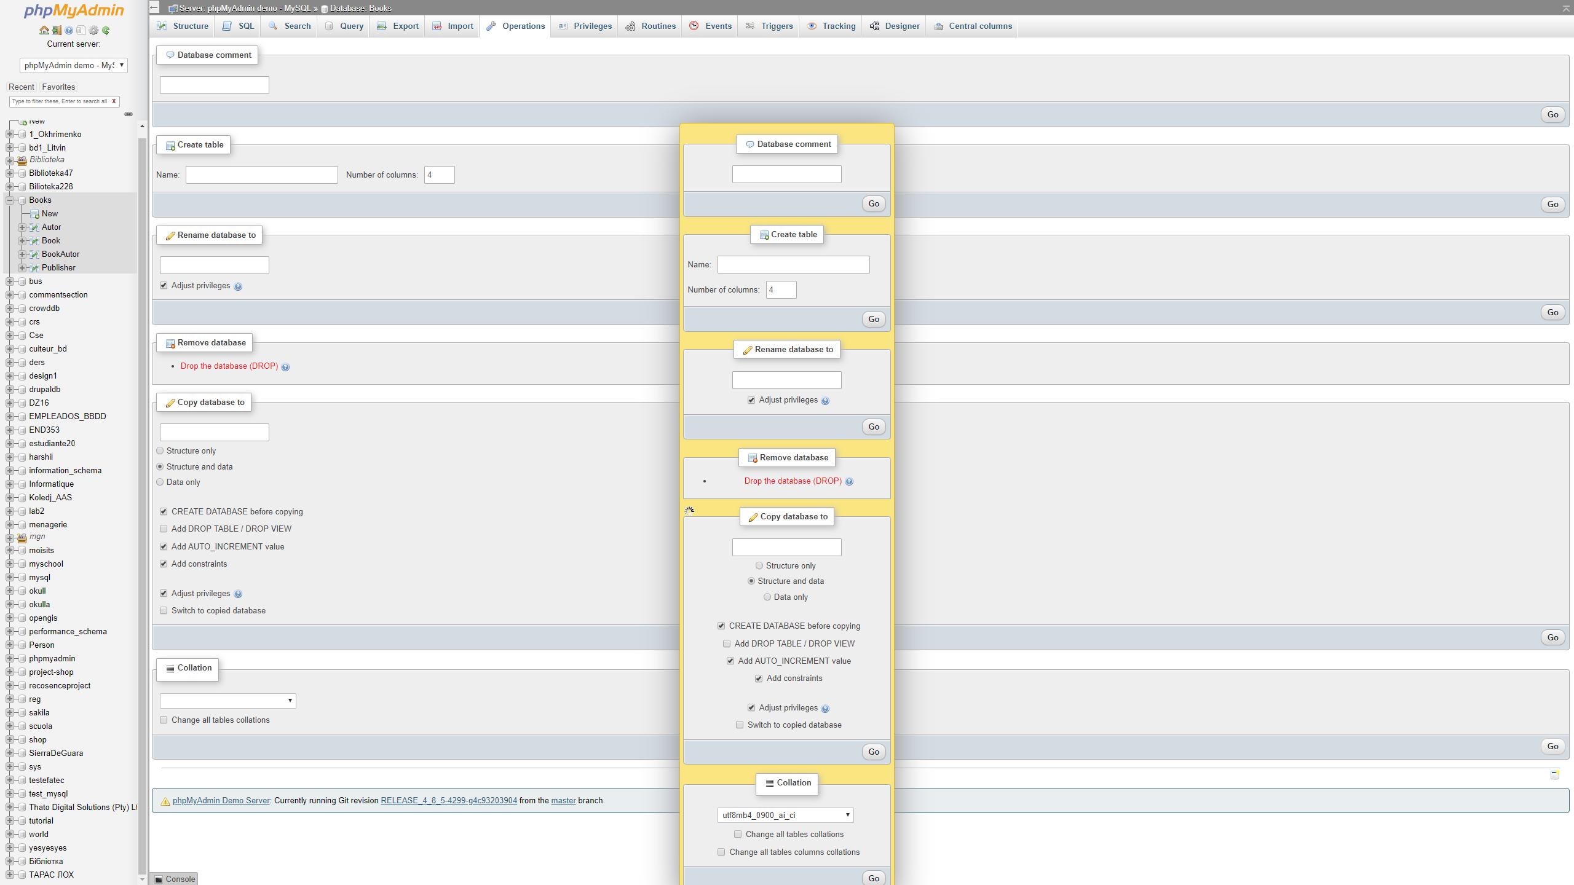Open phpMyAdmin documentation via the question mark icon
The width and height of the screenshot is (1574, 885).
[x=69, y=30]
